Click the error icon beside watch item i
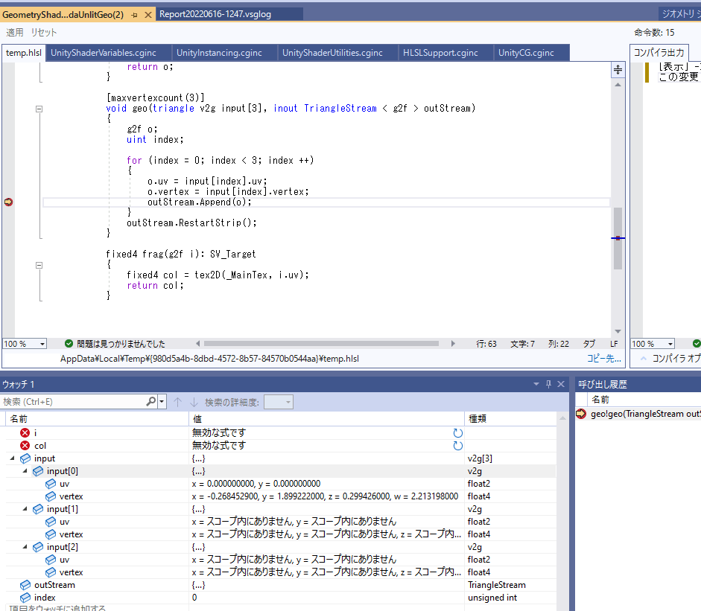701x611 pixels. click(25, 433)
